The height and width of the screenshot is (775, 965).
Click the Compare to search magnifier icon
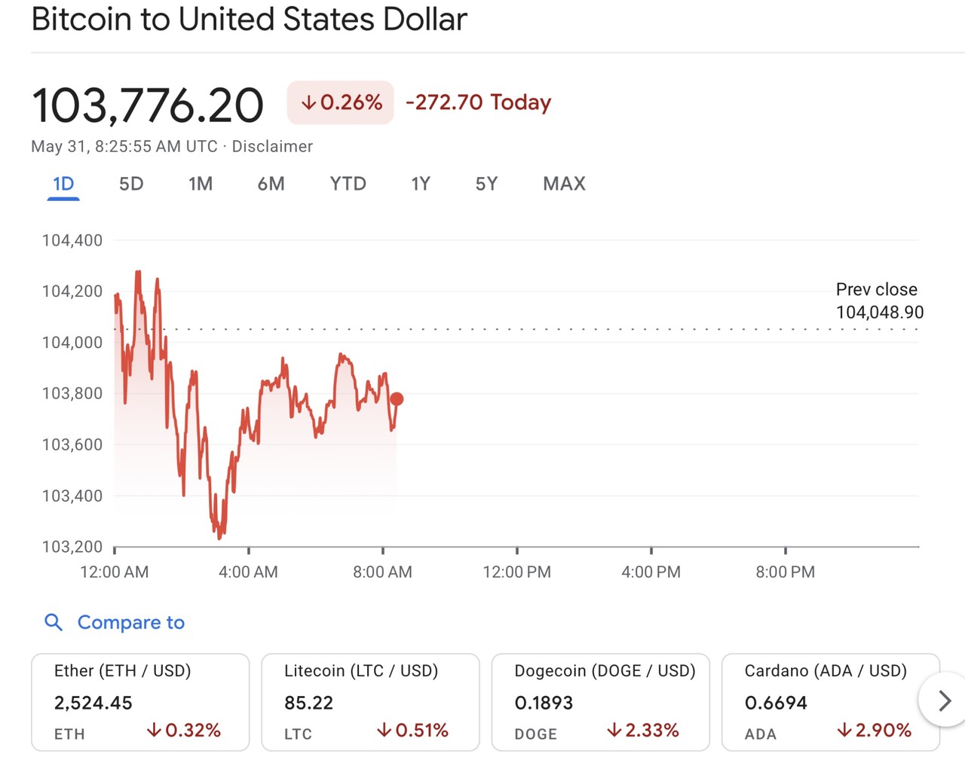[53, 622]
